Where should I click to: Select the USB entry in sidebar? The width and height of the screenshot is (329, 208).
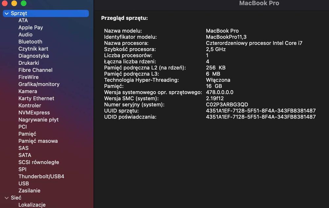[24, 184]
